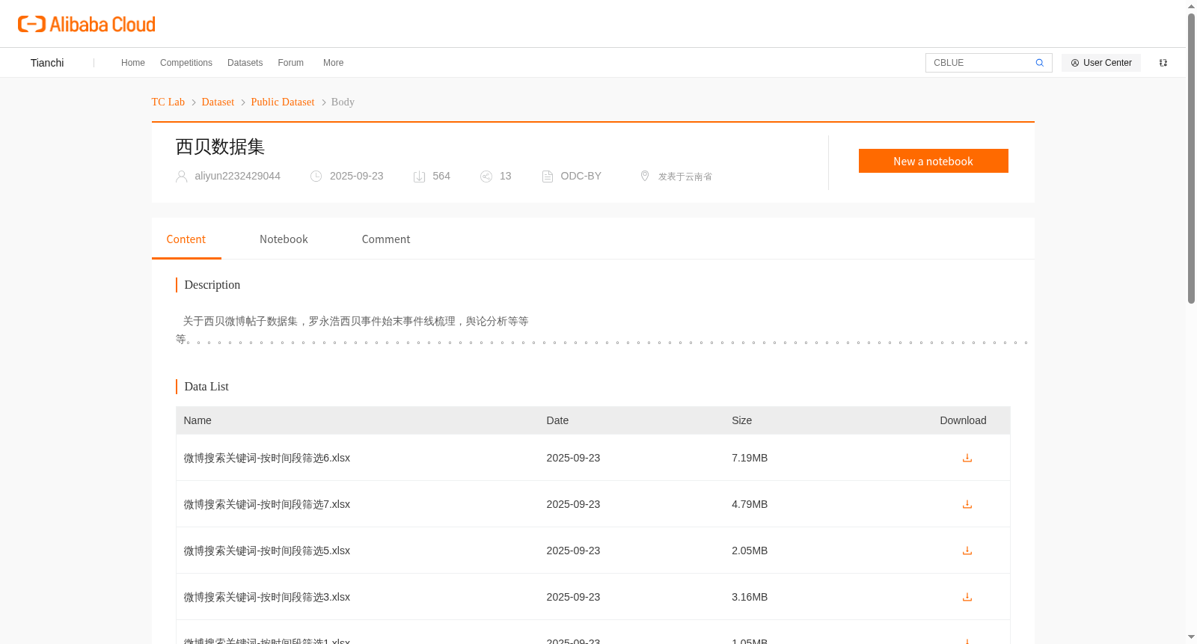Screen dimensions: 1197x644
Task: Click the author name aliyun2232429044
Action: click(x=238, y=176)
